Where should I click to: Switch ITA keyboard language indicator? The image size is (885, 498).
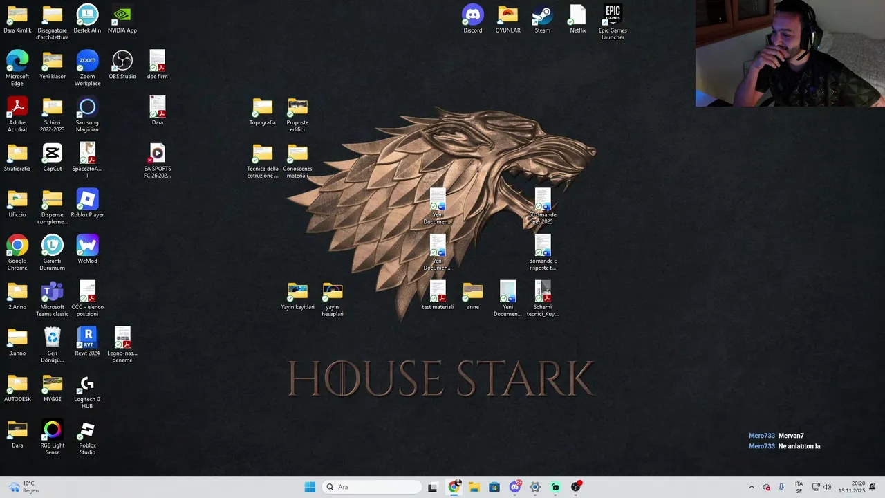click(799, 487)
